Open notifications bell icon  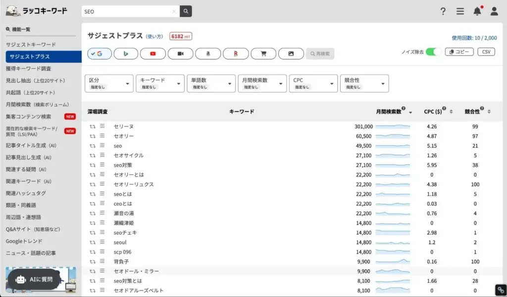tap(477, 11)
